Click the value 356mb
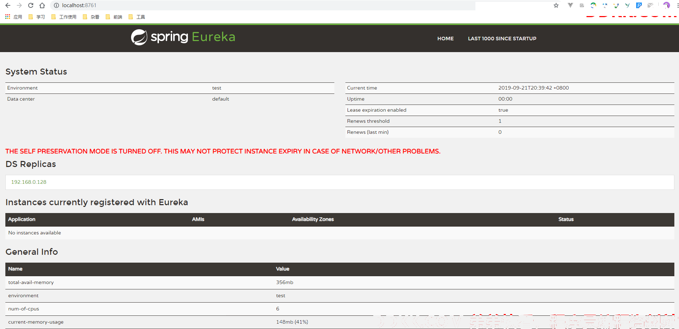The image size is (679, 329). click(x=285, y=282)
